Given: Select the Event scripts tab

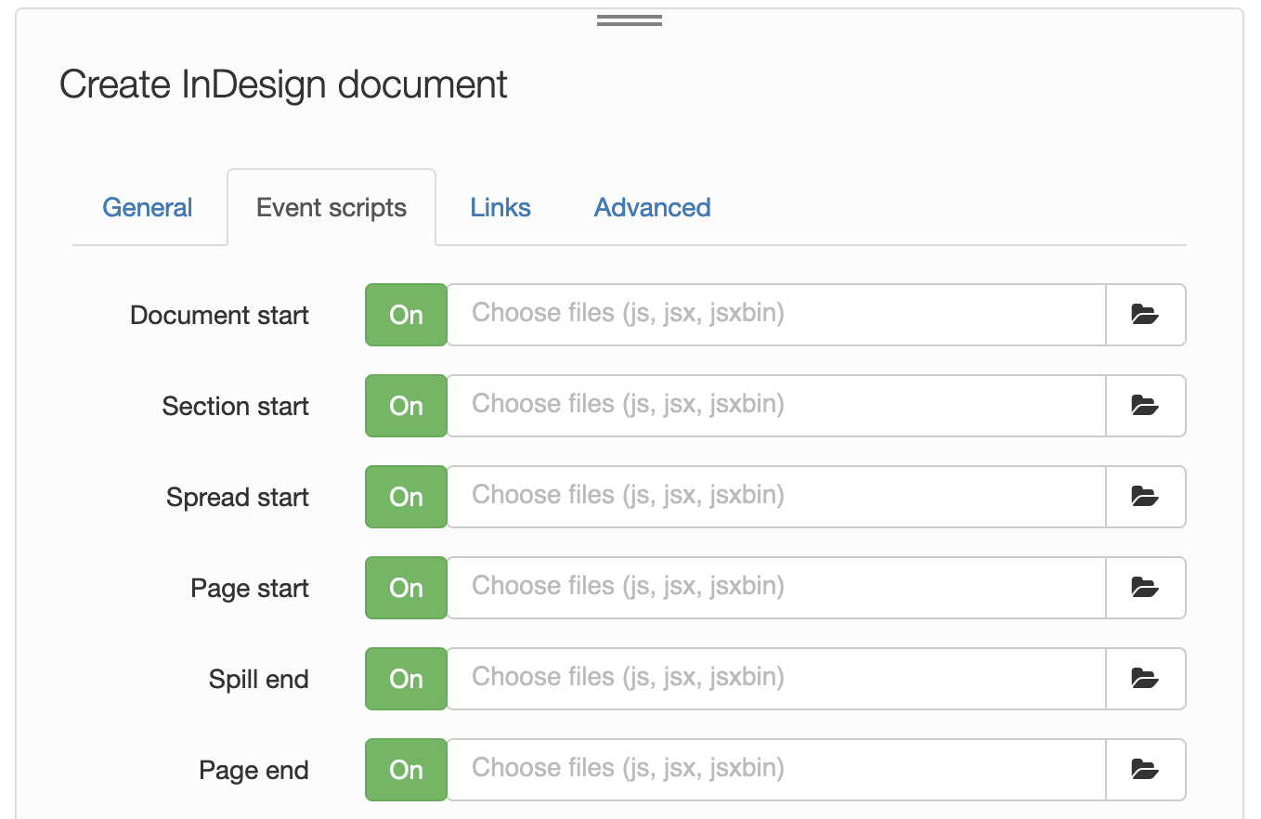Looking at the screenshot, I should click(x=331, y=207).
